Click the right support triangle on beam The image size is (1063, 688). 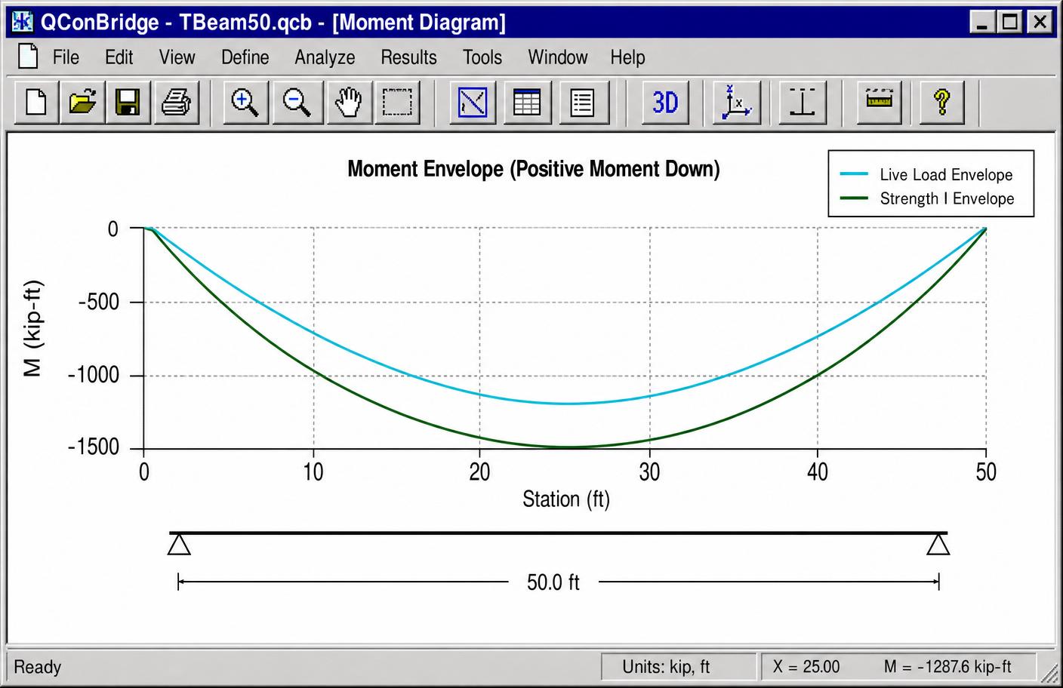[938, 544]
